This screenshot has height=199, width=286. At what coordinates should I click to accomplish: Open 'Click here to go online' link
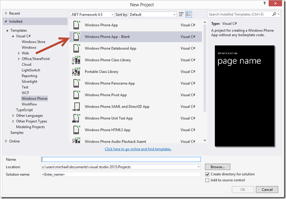click(138, 149)
